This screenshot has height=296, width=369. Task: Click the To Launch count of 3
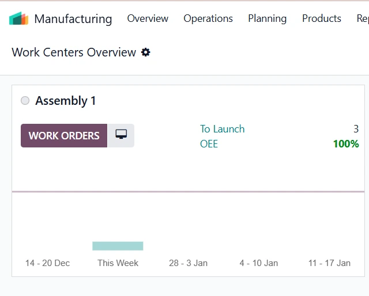356,129
